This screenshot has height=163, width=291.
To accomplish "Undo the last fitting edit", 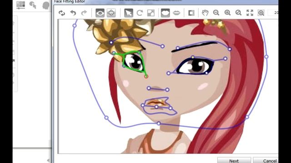I will pyautogui.click(x=73, y=13).
